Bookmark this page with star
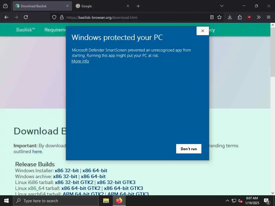 [219, 17]
